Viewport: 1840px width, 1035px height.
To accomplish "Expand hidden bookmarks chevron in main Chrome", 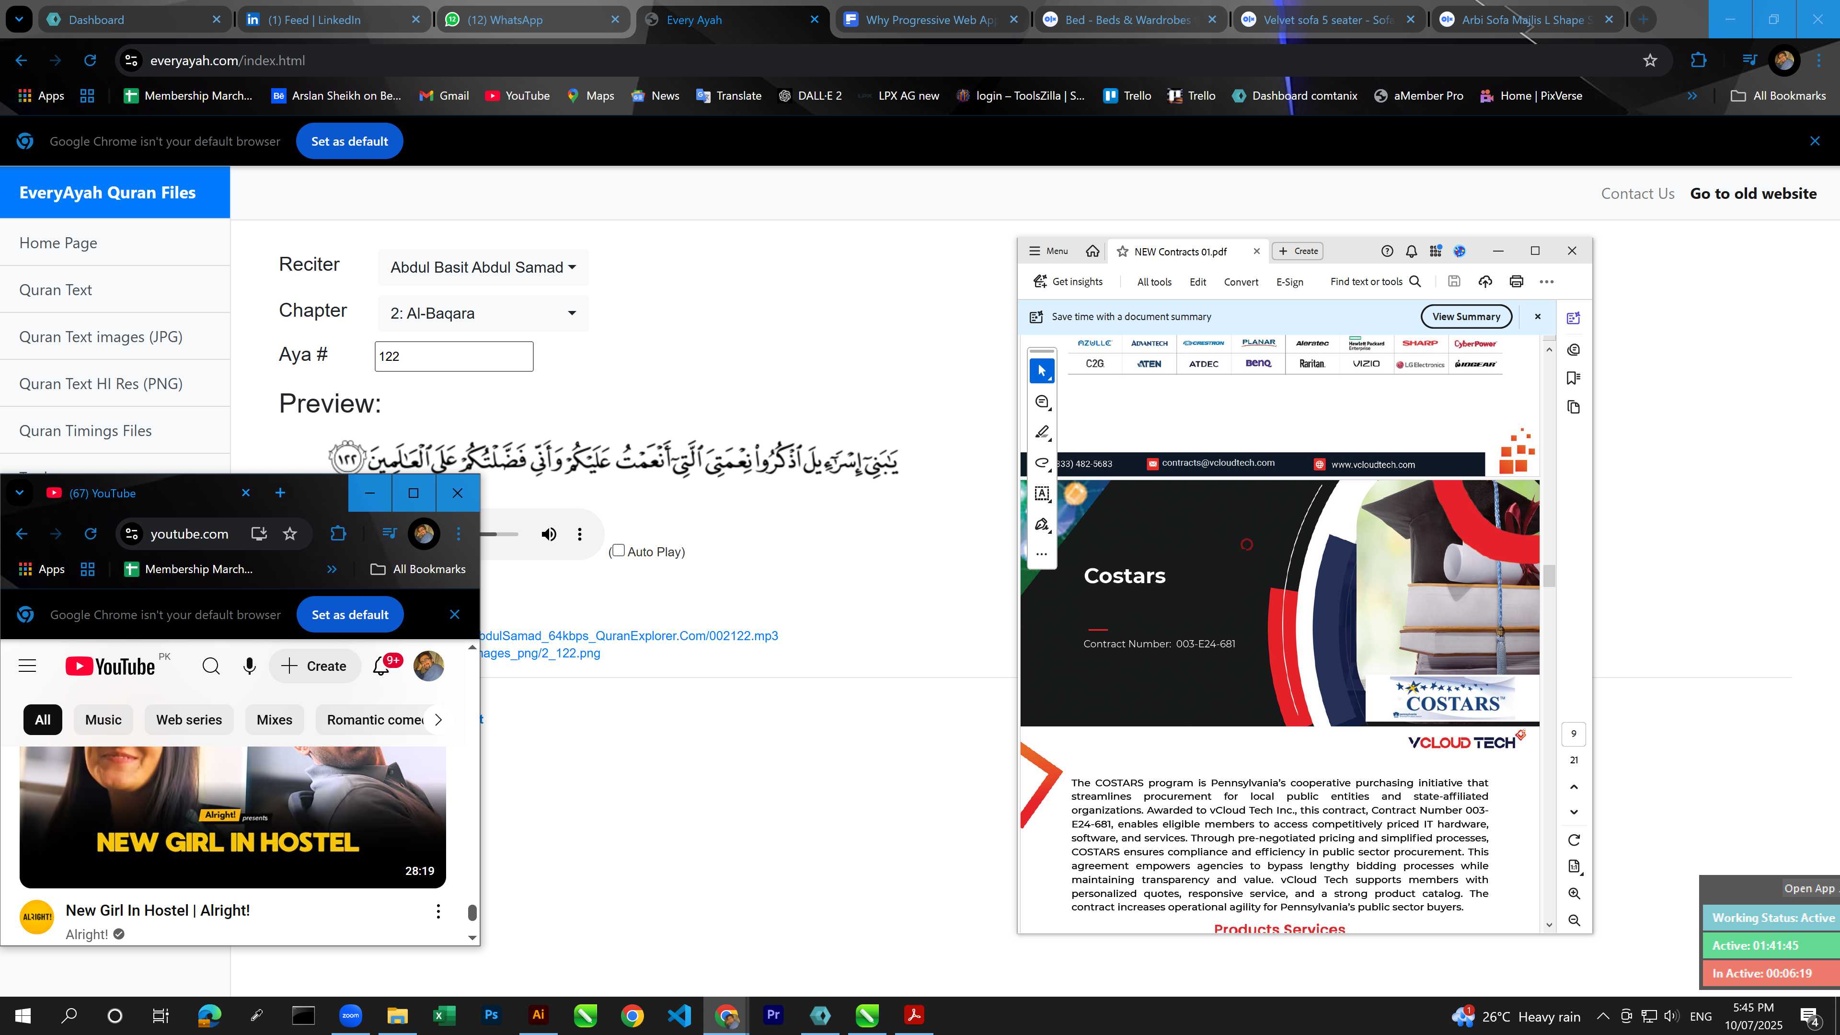I will [x=1691, y=96].
